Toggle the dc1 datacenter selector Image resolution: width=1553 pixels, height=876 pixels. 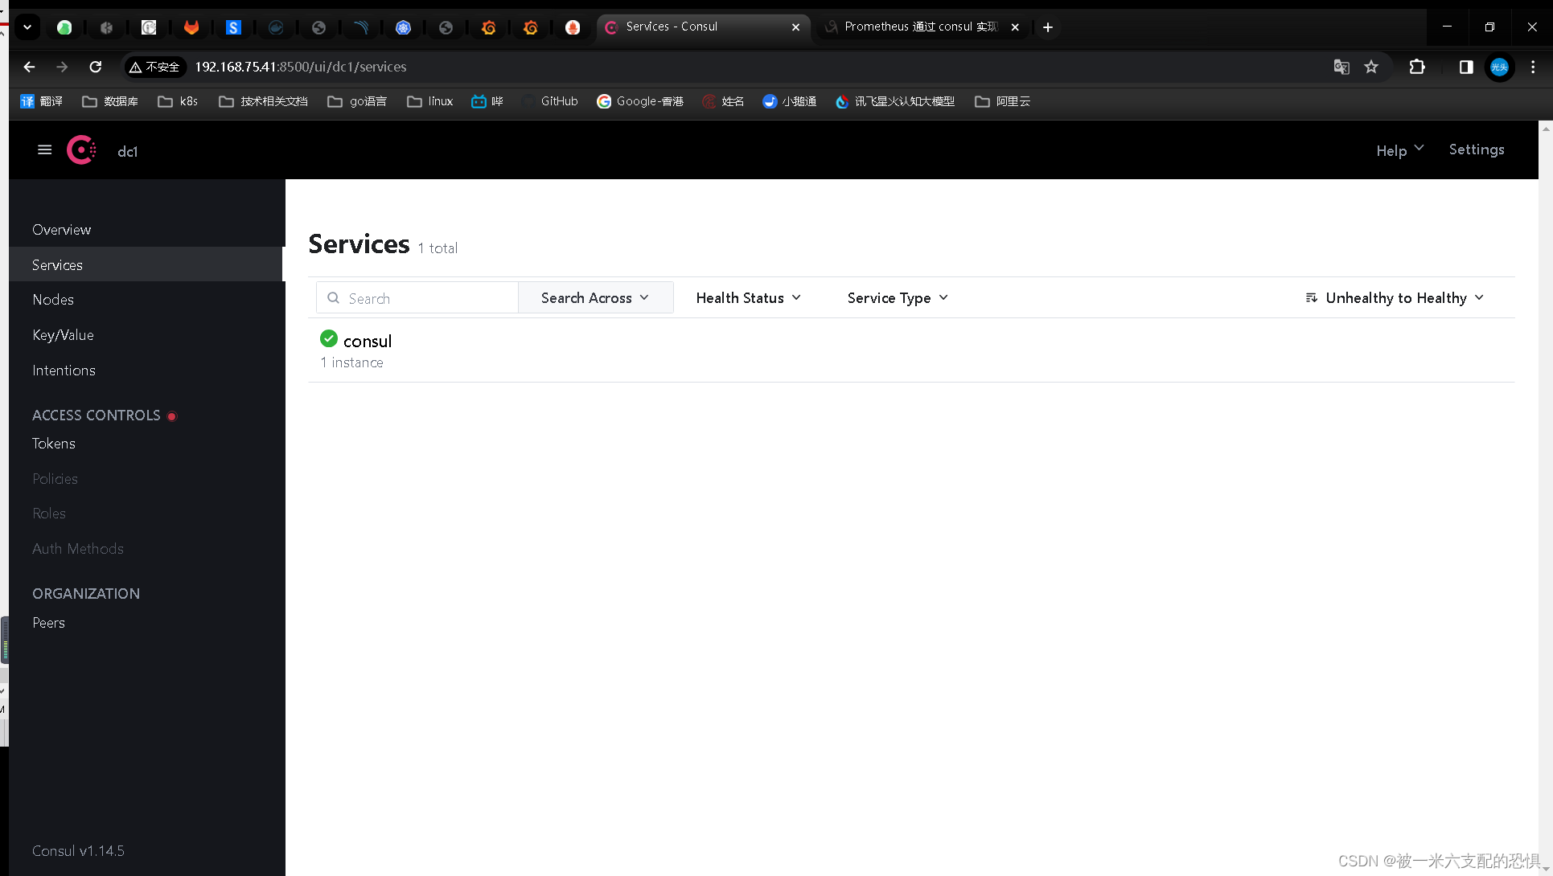tap(128, 150)
